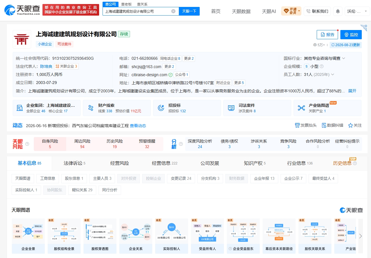Click the verified shield icon beside website
Viewport: 371px width, 258px height.
pos(170,75)
